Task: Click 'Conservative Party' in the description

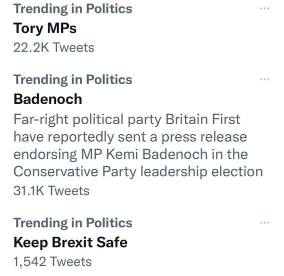Action: click(x=74, y=172)
